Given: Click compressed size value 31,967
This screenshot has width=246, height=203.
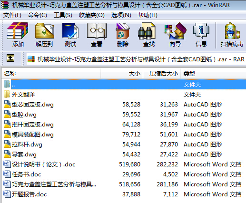Looking at the screenshot, I should coord(169,115).
